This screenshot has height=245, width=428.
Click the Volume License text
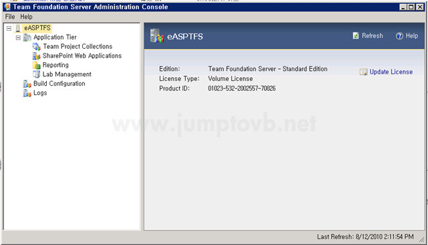230,79
